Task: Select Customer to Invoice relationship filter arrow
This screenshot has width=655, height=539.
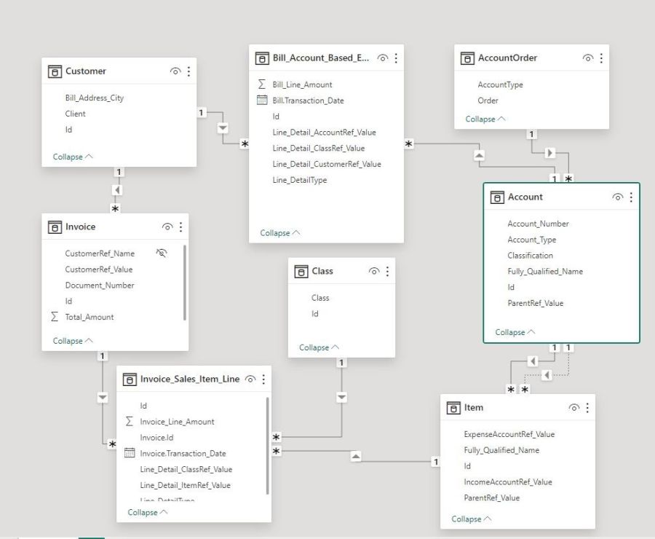Action: coord(117,190)
